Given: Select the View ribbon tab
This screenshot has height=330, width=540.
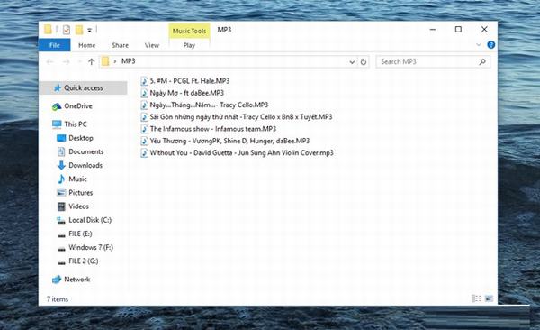Looking at the screenshot, I should click(152, 45).
